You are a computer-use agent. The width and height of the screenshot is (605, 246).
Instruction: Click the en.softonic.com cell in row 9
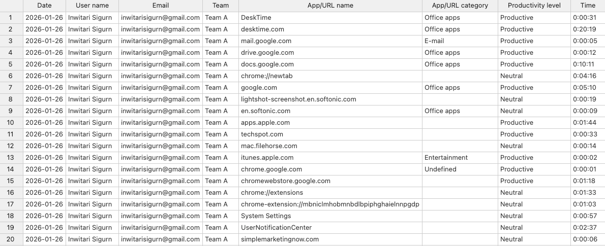coord(330,111)
